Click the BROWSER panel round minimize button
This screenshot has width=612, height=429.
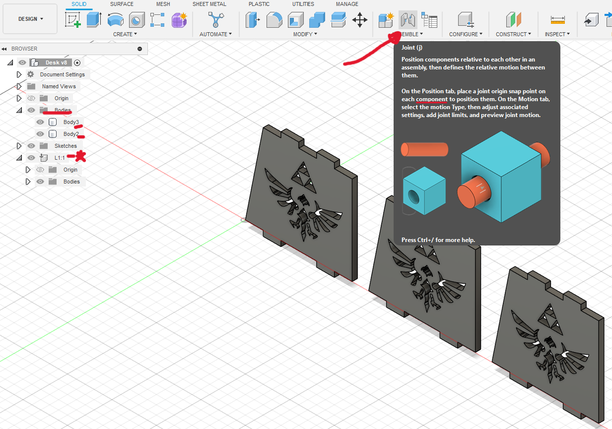(x=140, y=49)
